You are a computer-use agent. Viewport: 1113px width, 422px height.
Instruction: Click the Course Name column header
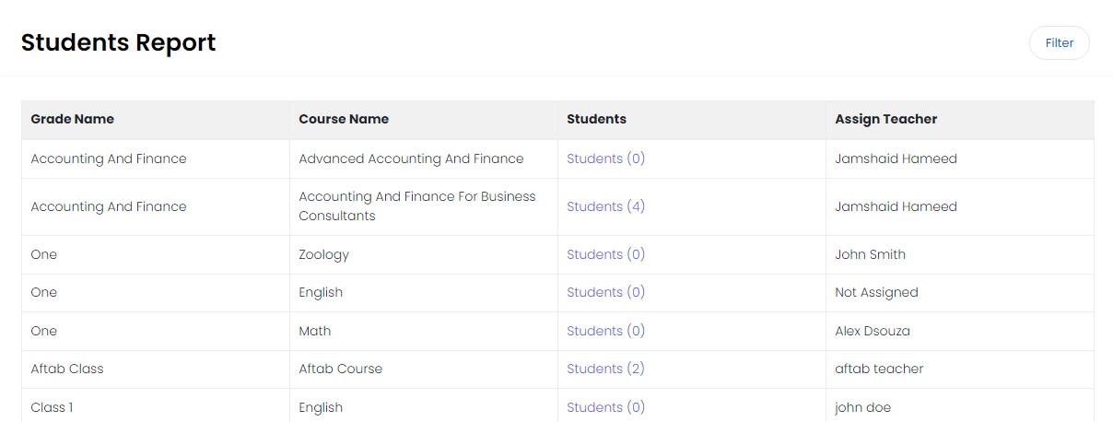[344, 119]
